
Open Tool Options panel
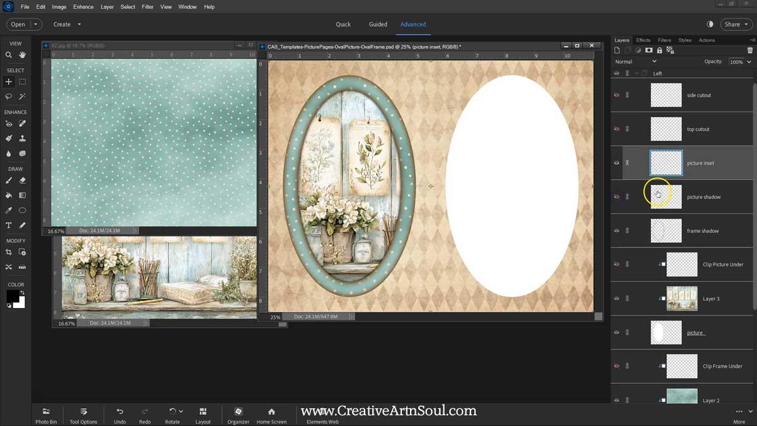83,415
